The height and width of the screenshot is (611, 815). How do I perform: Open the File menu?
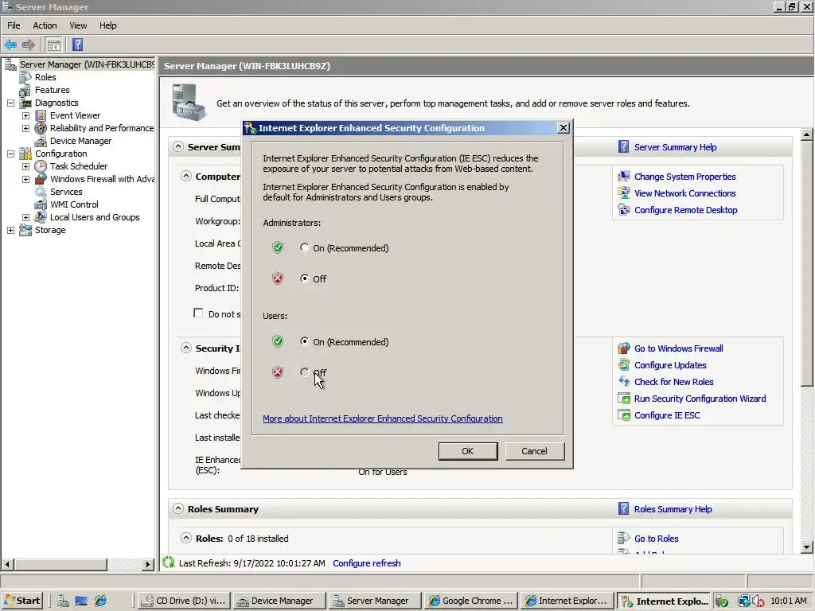click(x=14, y=25)
